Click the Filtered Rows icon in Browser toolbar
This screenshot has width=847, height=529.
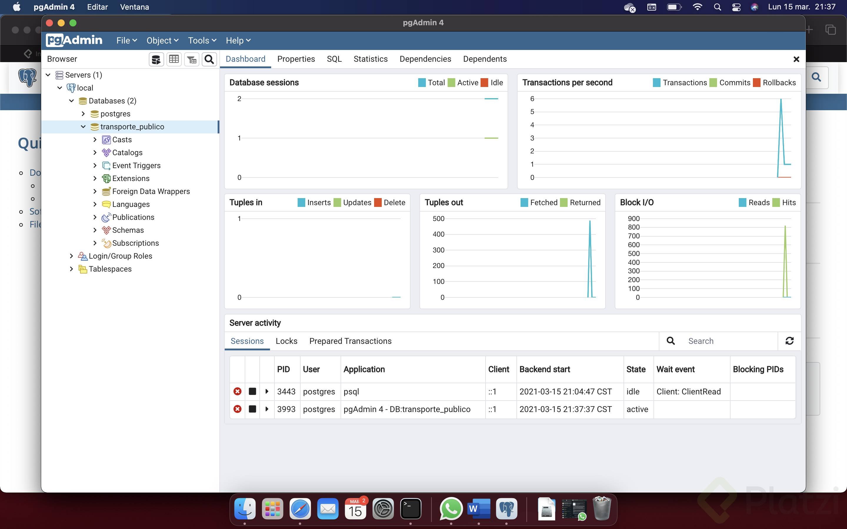click(x=191, y=59)
